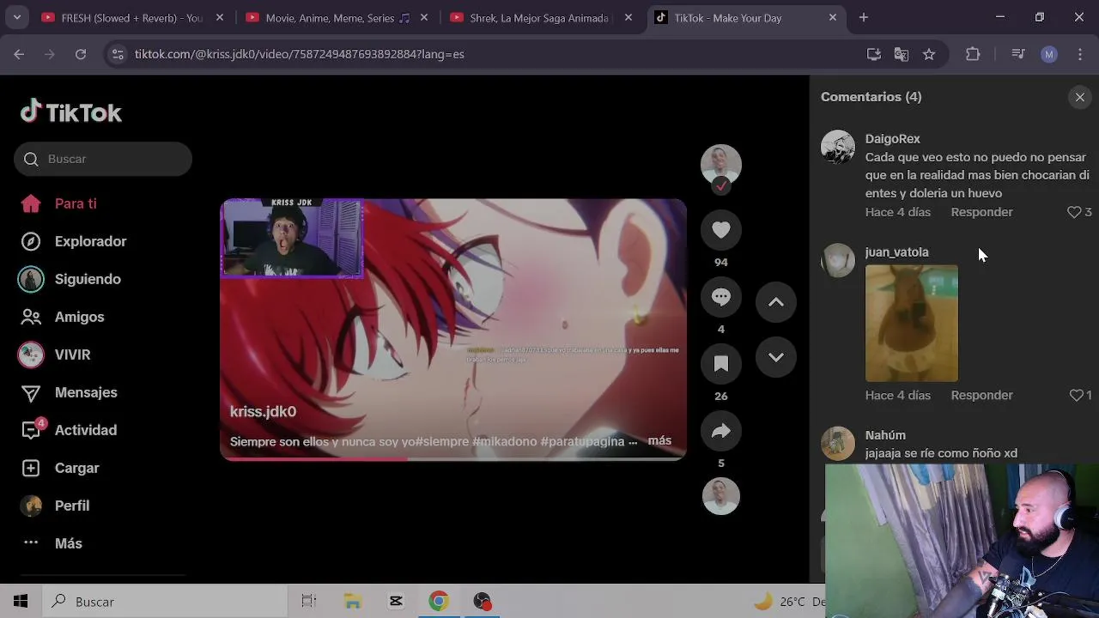Screen dimensions: 1099x618
Task: Seek on the video progress bar
Action: pos(453,459)
